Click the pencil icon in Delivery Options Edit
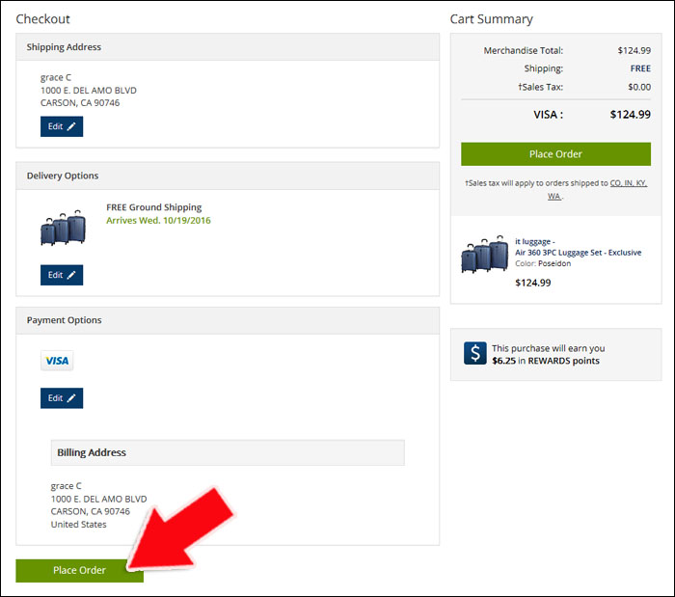The image size is (675, 597). (71, 275)
